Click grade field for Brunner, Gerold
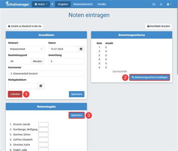This screenshot has width=178, height=151. (43, 124)
